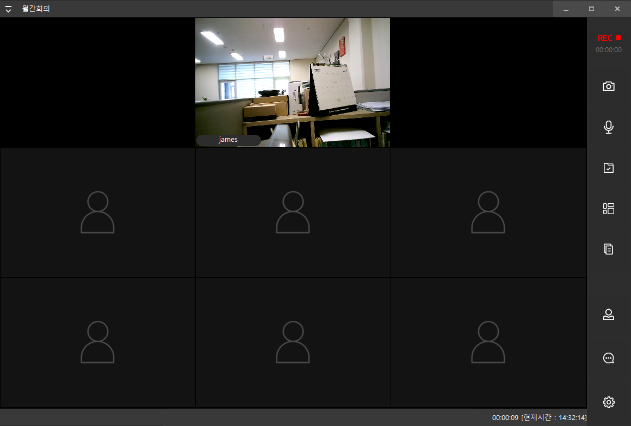Select james's video feed
Viewport: 631px width, 426px height.
point(293,83)
